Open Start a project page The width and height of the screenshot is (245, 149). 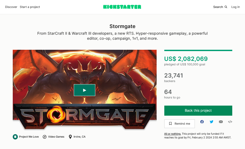(x=30, y=7)
